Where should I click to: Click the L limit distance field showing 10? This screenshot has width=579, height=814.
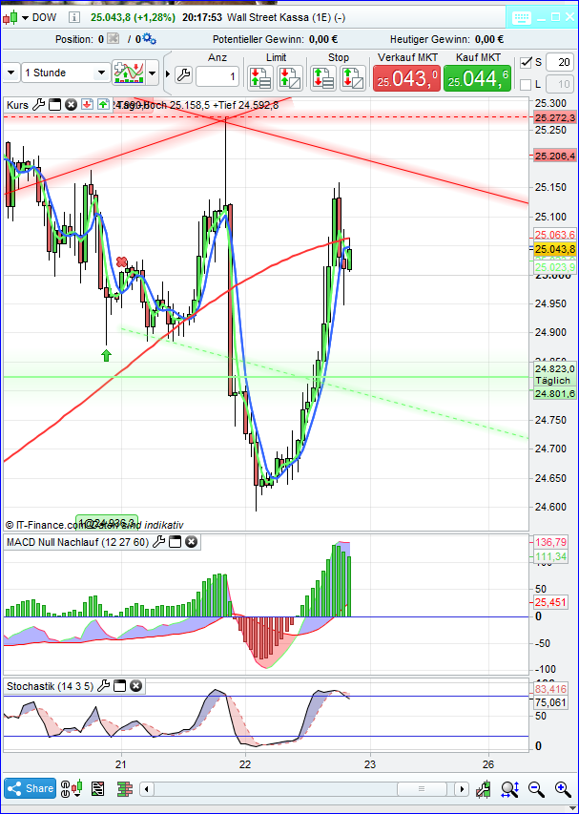[559, 84]
